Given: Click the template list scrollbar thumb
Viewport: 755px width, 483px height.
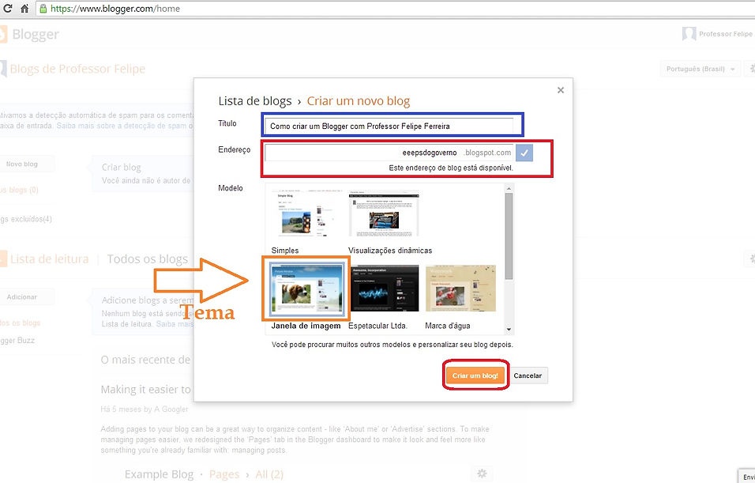Looking at the screenshot, I should point(509,236).
